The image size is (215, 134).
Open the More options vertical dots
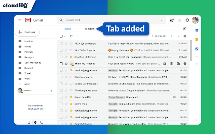point(78,36)
